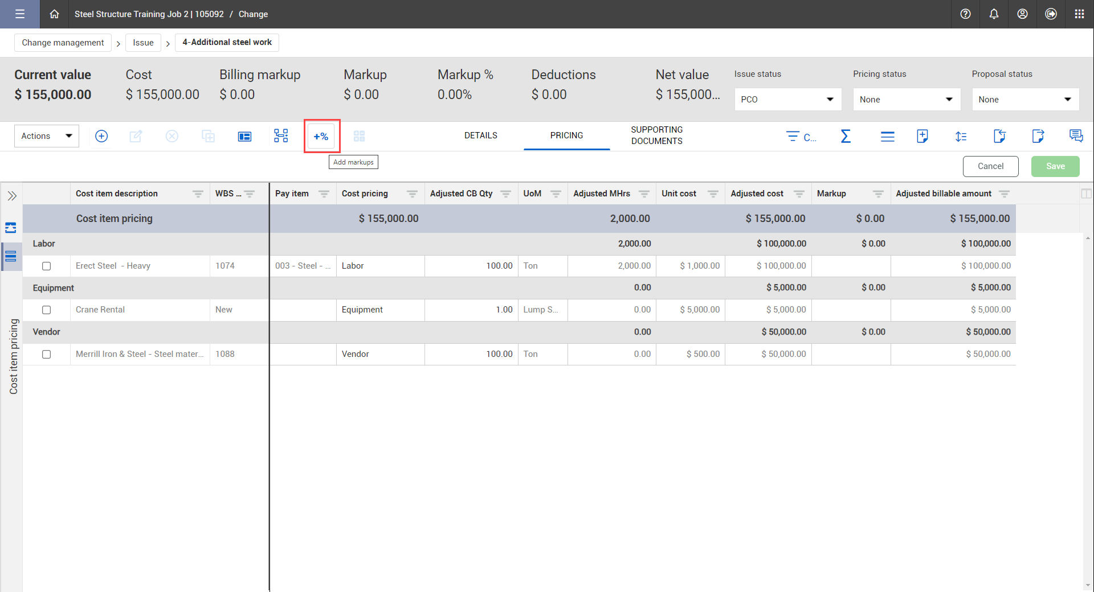Open the Actions dropdown menu
The height and width of the screenshot is (592, 1094).
click(47, 136)
